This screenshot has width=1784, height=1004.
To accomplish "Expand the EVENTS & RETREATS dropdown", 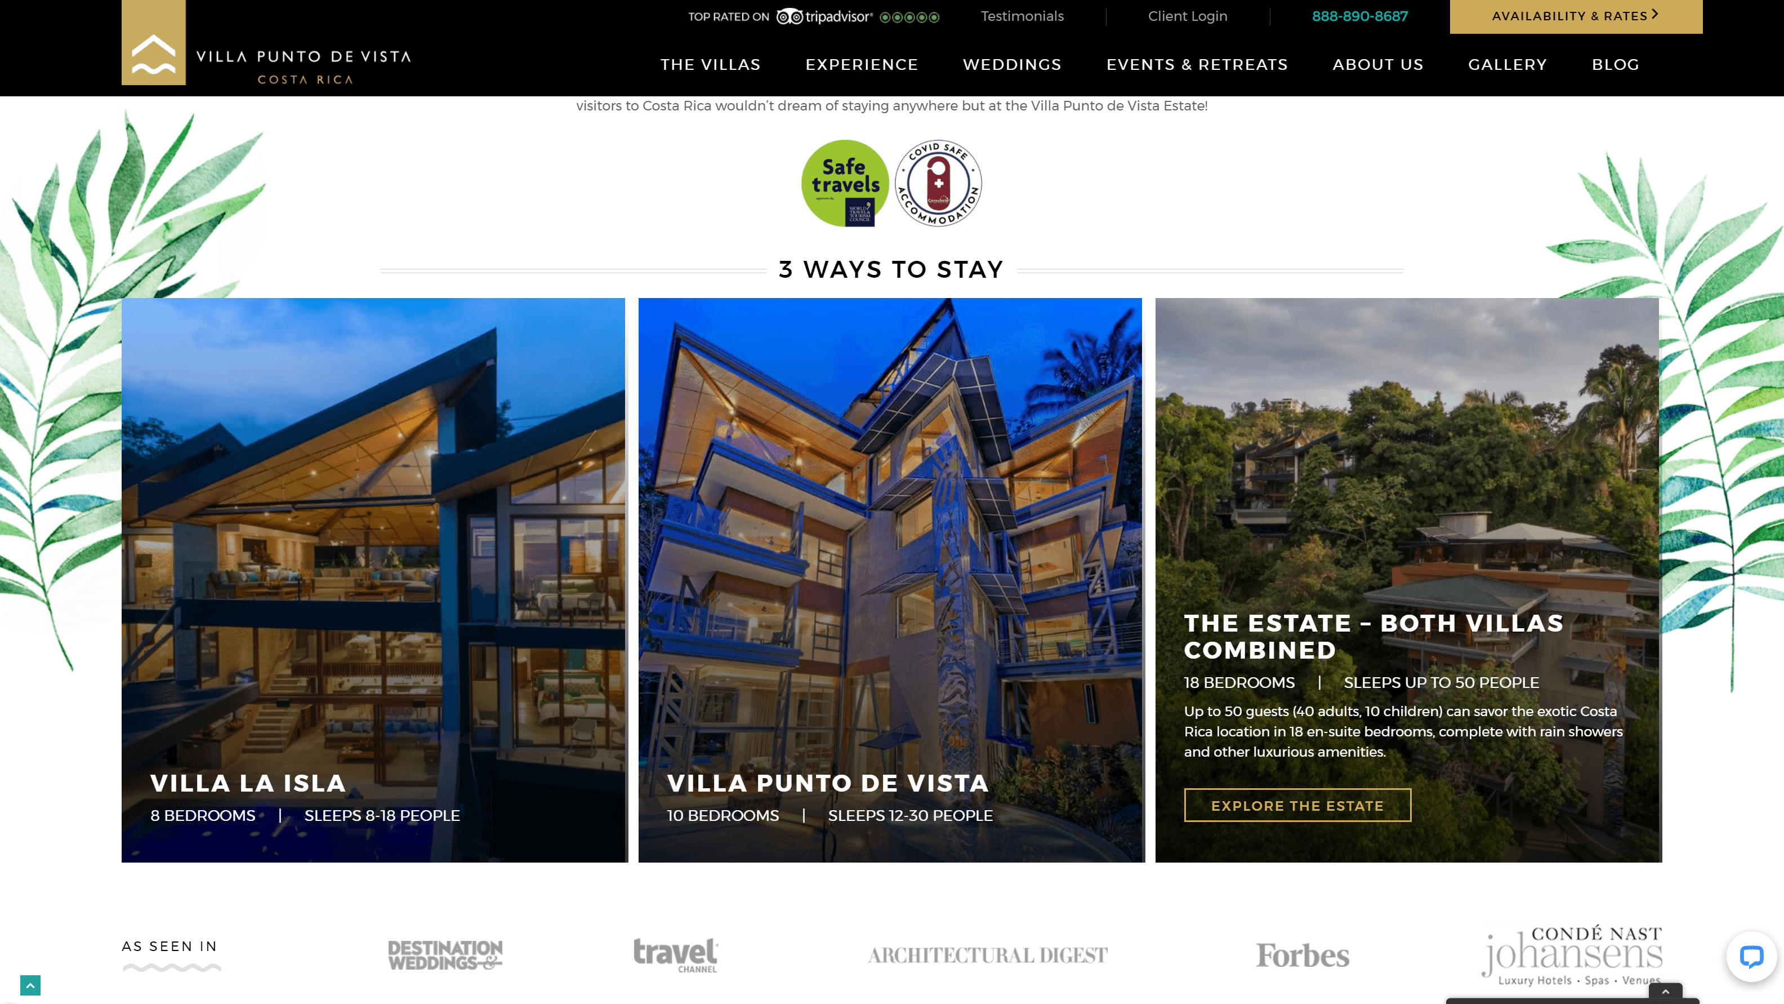I will 1197,64.
